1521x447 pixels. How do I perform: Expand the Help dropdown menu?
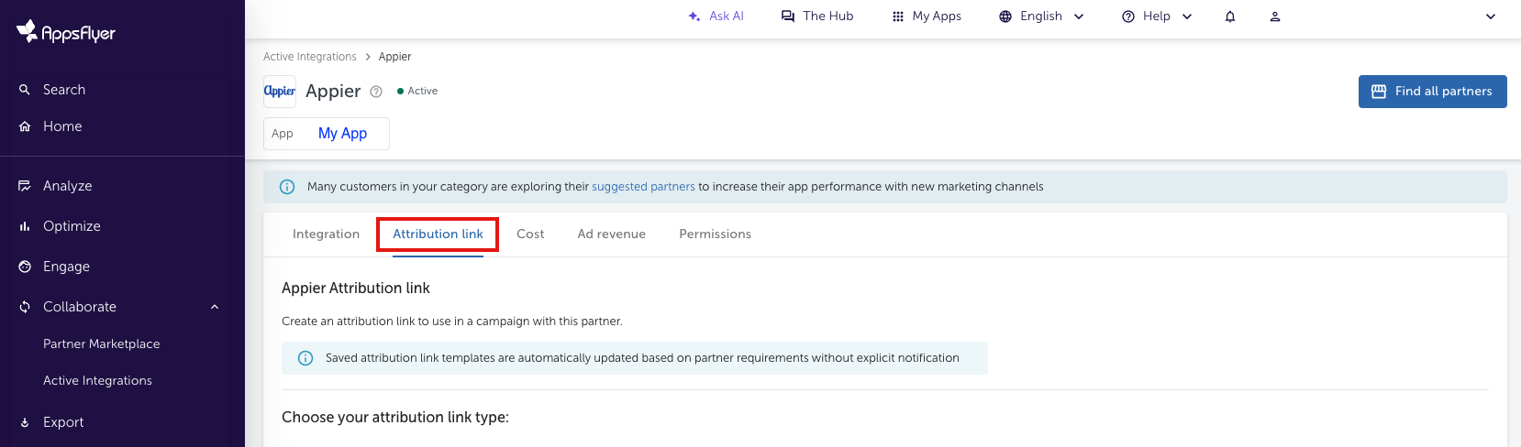(x=1157, y=16)
